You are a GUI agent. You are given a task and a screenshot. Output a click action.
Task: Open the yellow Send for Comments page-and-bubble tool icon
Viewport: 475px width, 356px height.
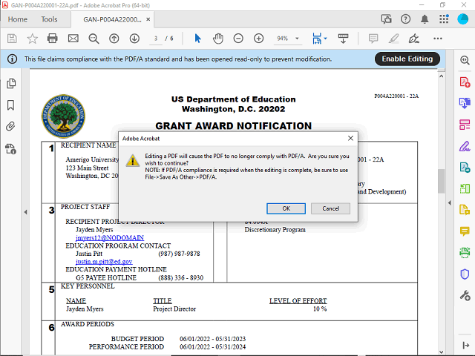pyautogui.click(x=465, y=210)
